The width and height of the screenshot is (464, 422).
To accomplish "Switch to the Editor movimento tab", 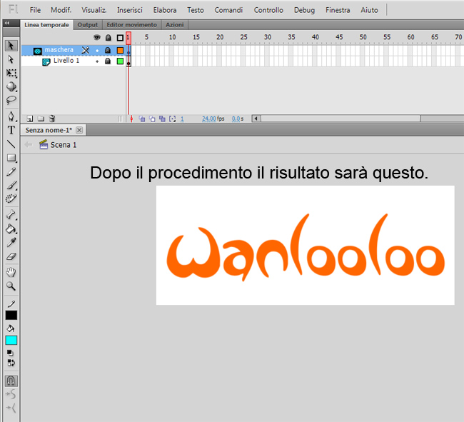I will click(x=131, y=25).
